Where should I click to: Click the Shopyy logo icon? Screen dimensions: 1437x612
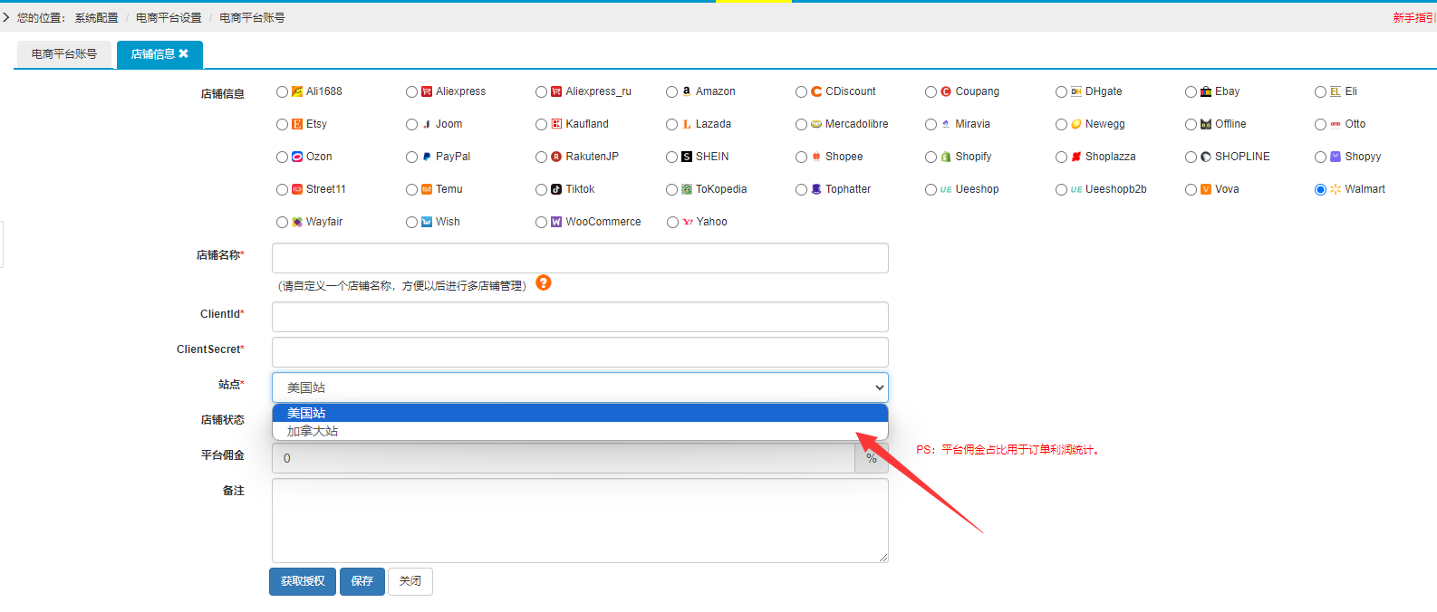pos(1336,157)
